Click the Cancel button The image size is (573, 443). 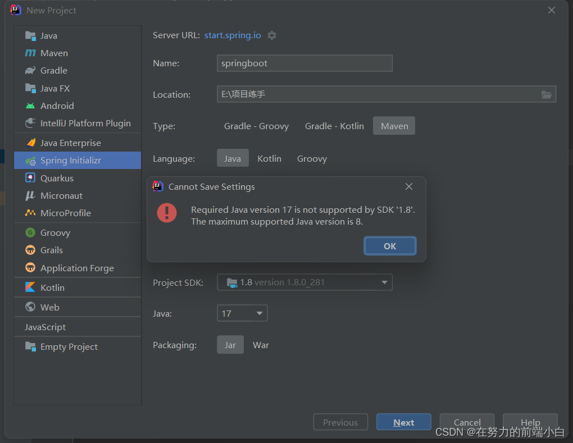pos(467,422)
